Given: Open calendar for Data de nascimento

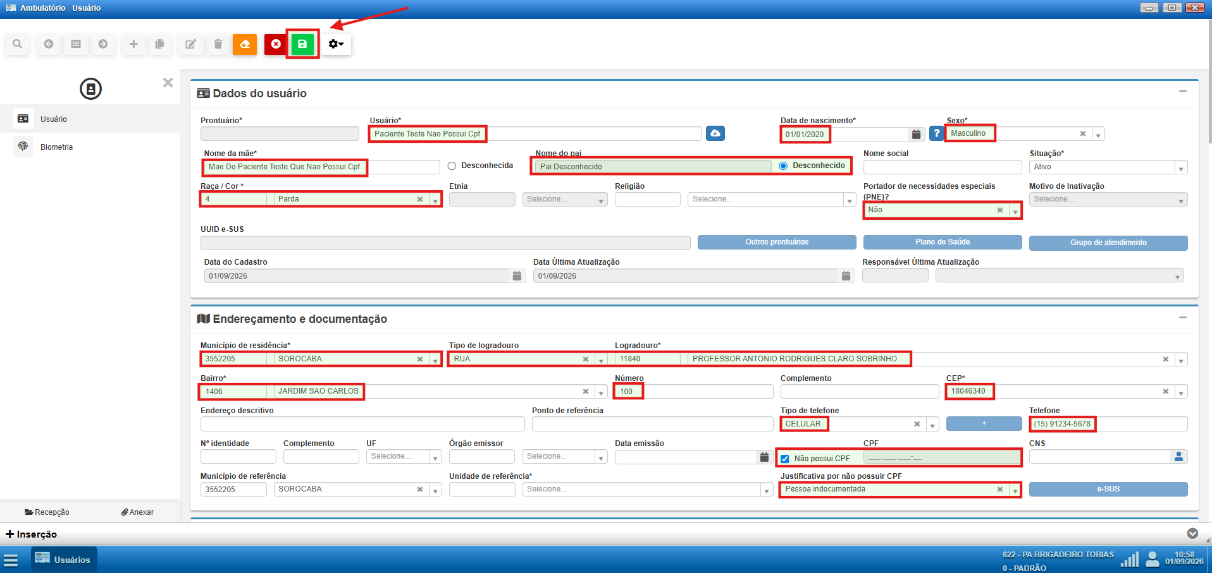Looking at the screenshot, I should (916, 134).
